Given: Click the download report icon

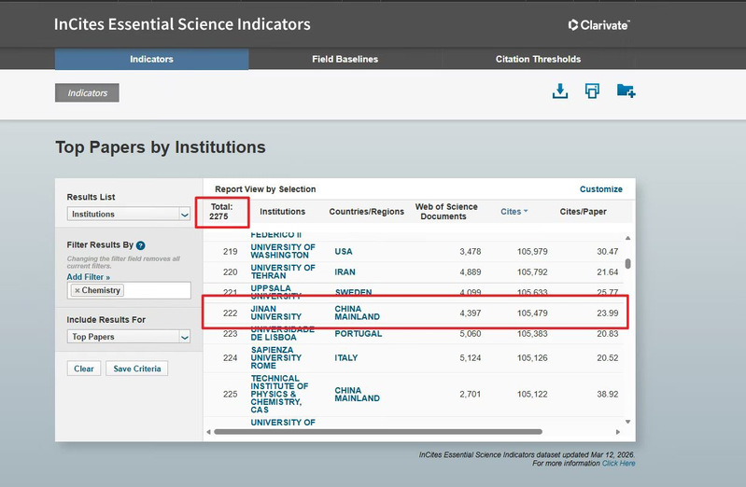Looking at the screenshot, I should tap(560, 90).
